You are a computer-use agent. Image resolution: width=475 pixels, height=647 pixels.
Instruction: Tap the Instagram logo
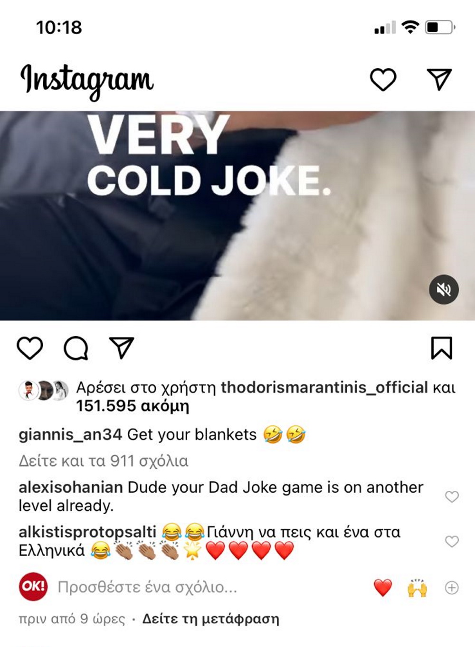[87, 81]
